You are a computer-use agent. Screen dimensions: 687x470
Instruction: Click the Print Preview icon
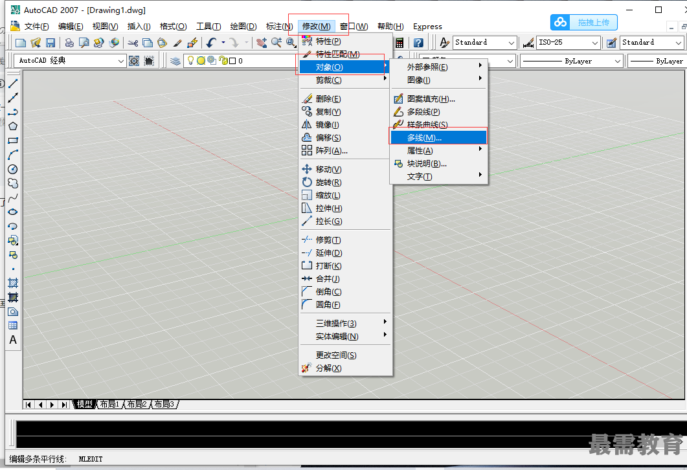(x=84, y=43)
